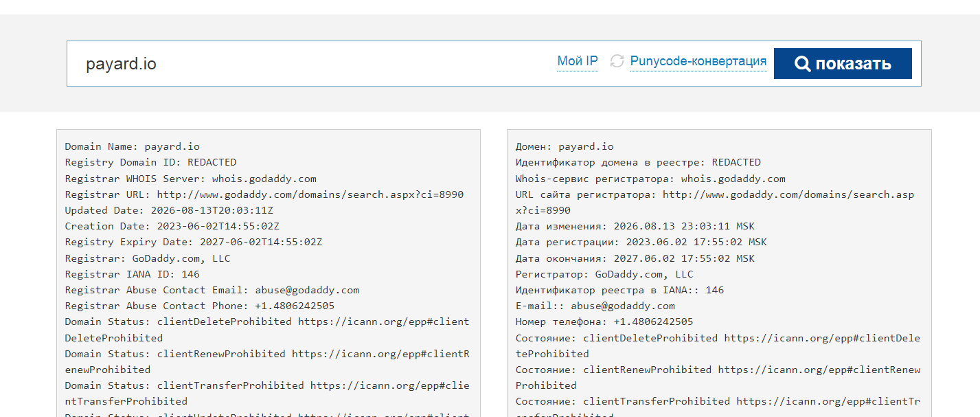
Task: Click the "Домен: payard.io" line
Action: [x=565, y=146]
